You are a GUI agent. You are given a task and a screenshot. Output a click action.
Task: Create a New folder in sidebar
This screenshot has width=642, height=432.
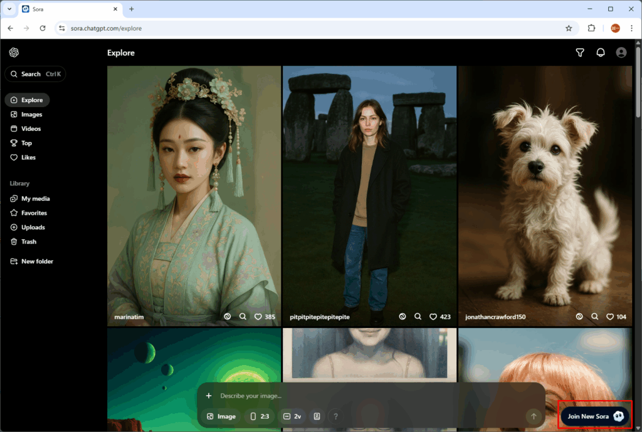click(x=37, y=261)
